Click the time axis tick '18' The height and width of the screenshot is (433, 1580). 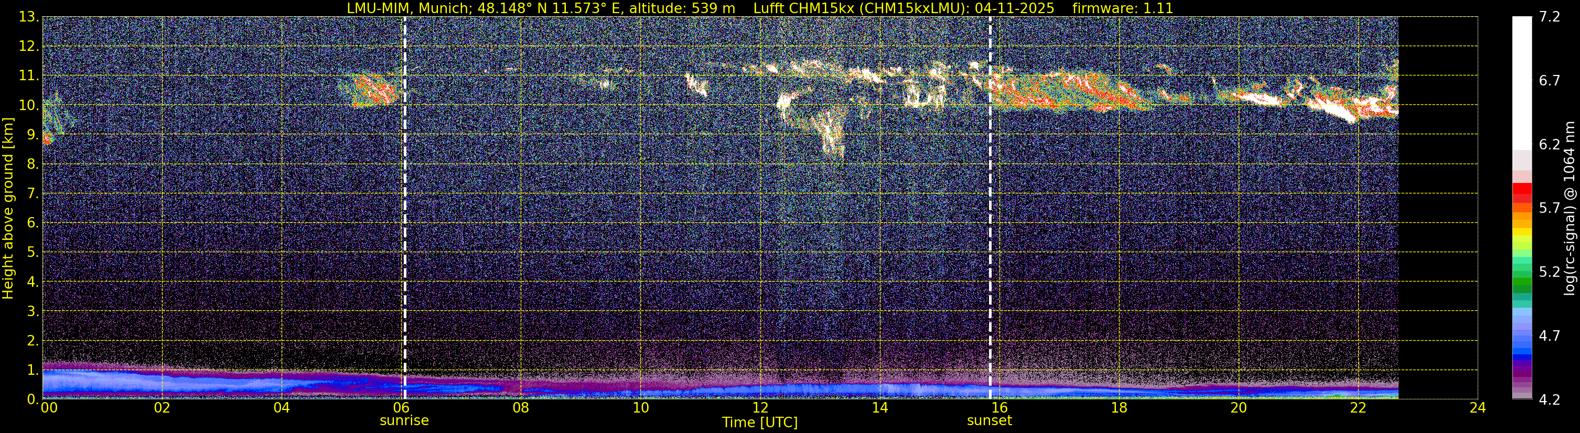tap(1119, 408)
